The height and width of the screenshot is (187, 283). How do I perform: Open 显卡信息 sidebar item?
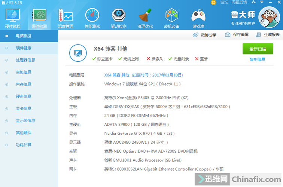click(29, 108)
